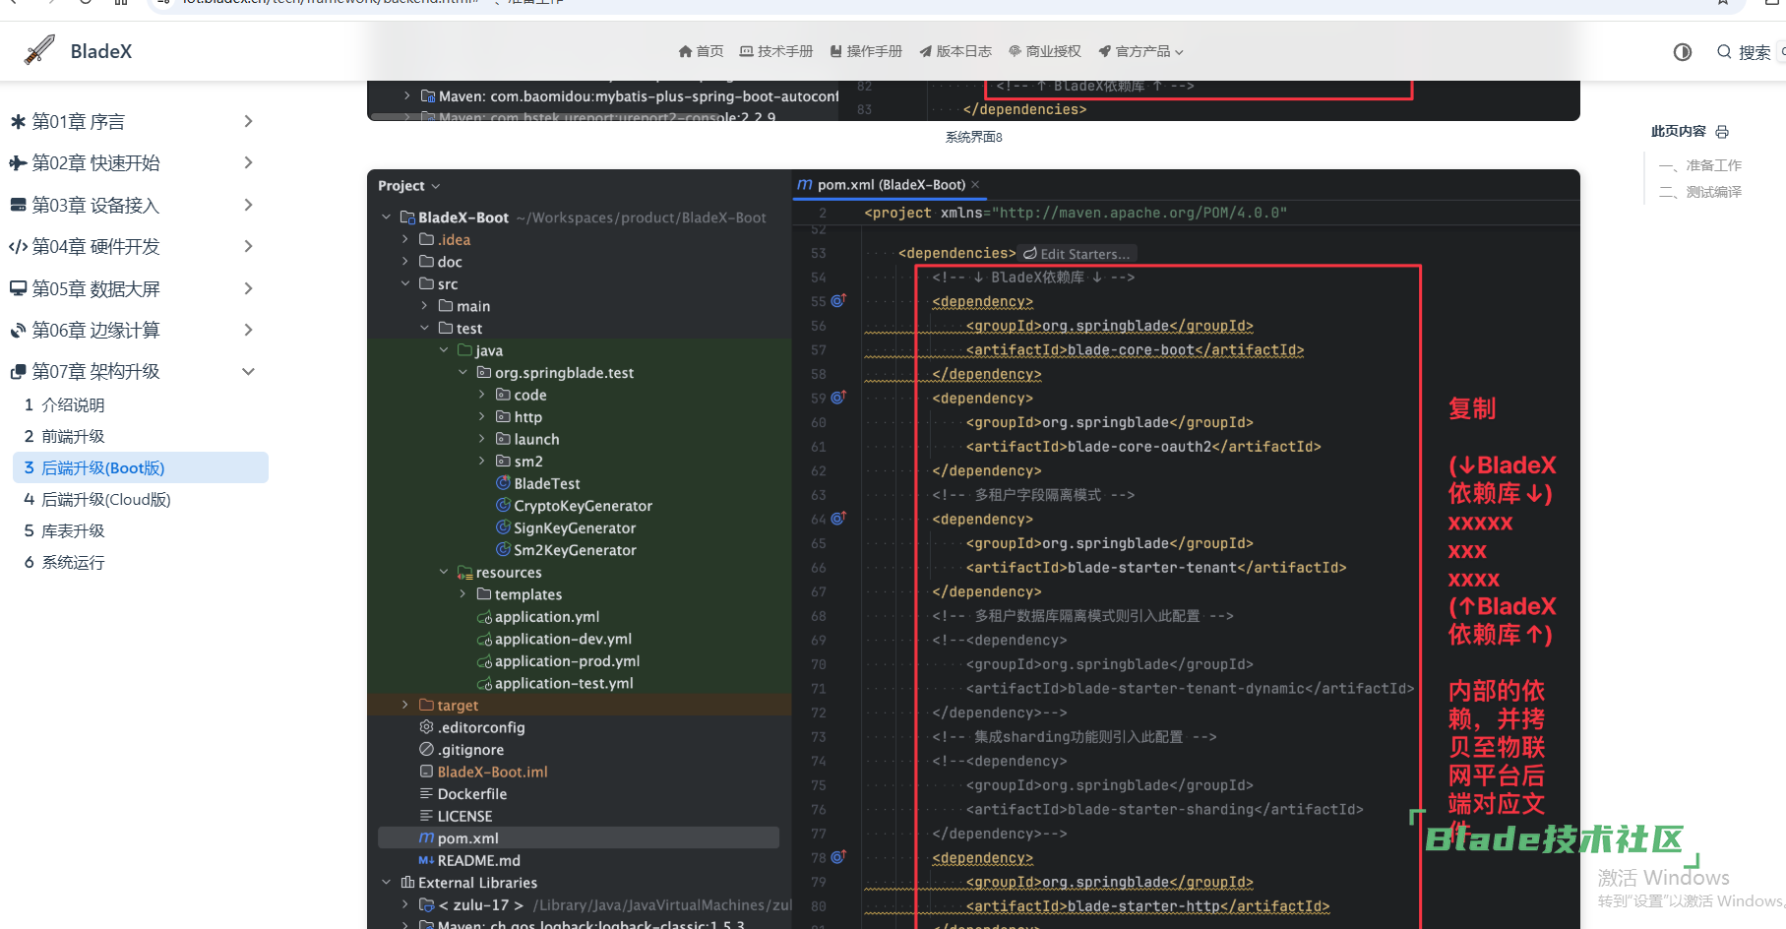Screen dimensions: 1786x929
Task: Expand 第03章 设备接入 chapter chevron
Action: tap(248, 205)
